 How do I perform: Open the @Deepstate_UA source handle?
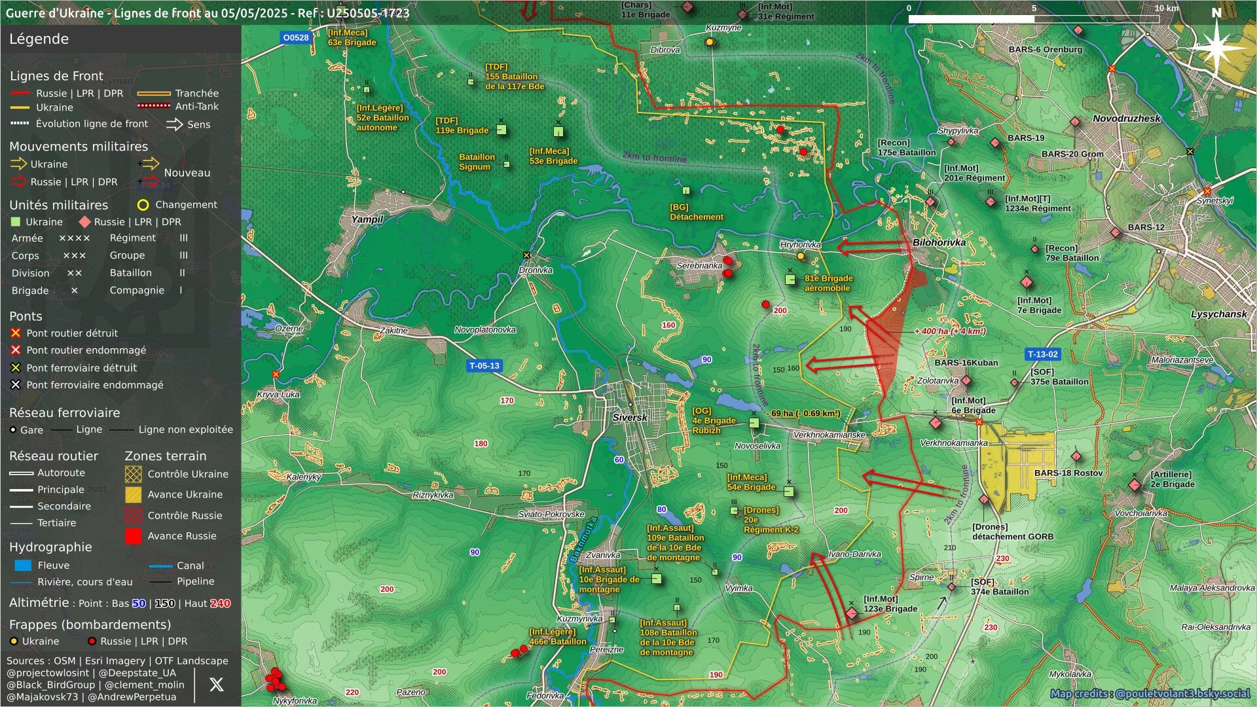click(137, 673)
